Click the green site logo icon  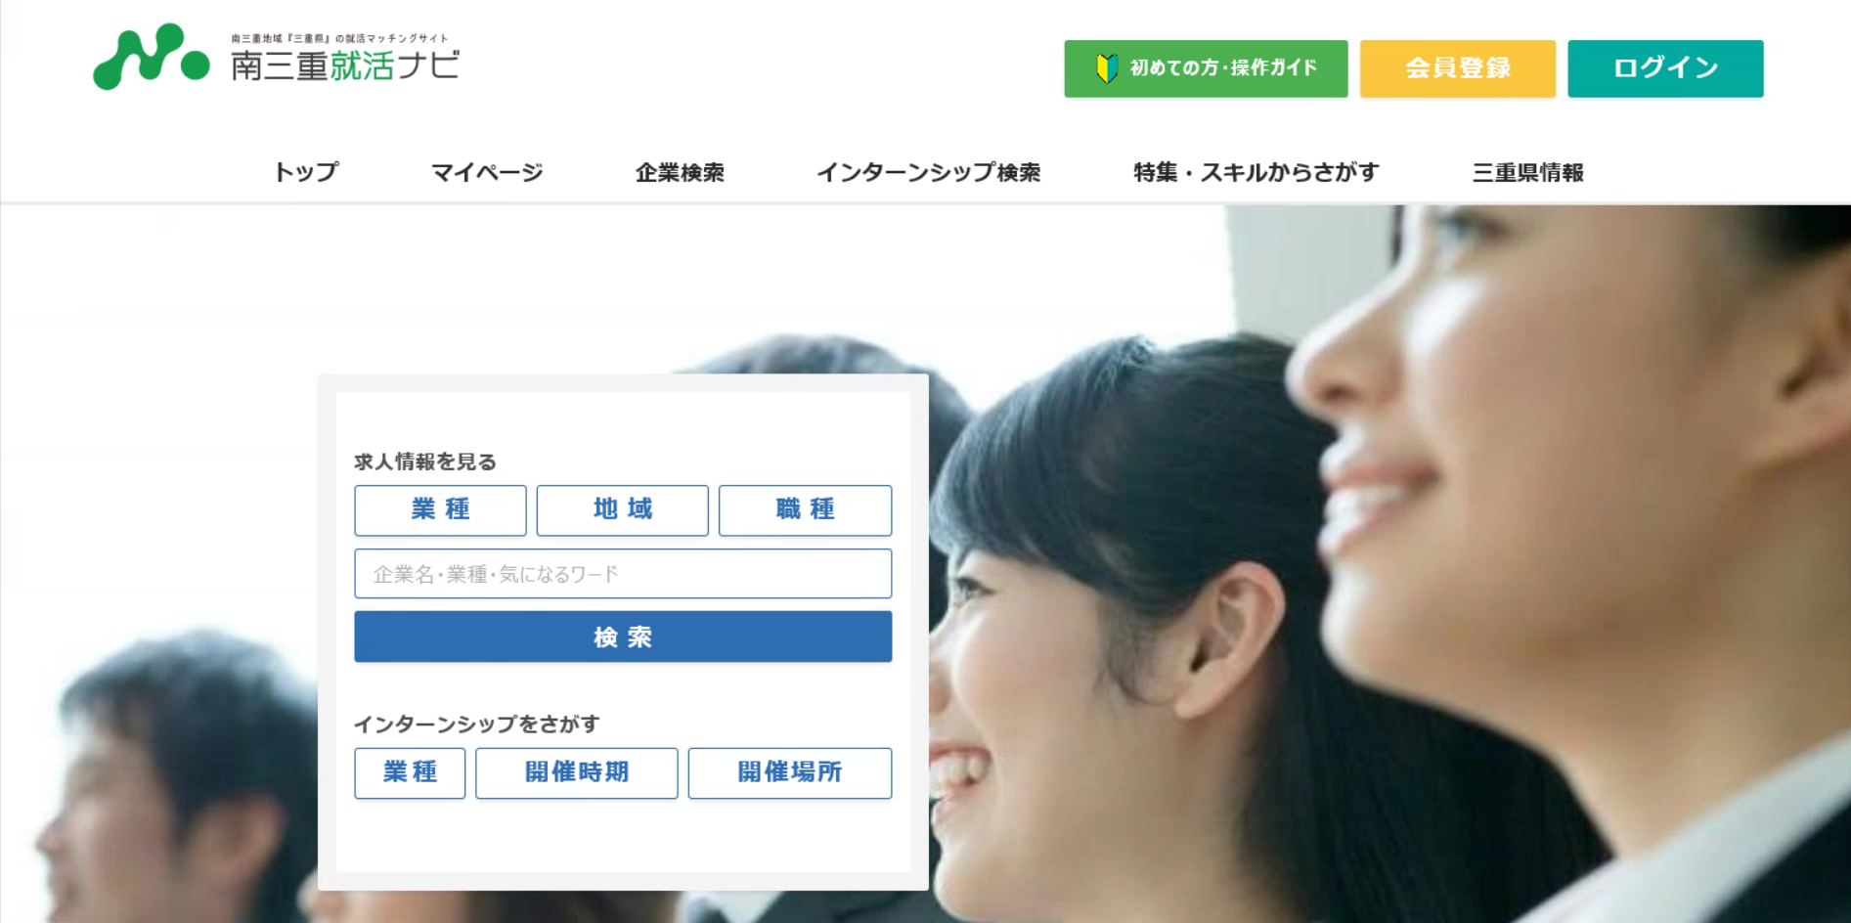tap(151, 57)
